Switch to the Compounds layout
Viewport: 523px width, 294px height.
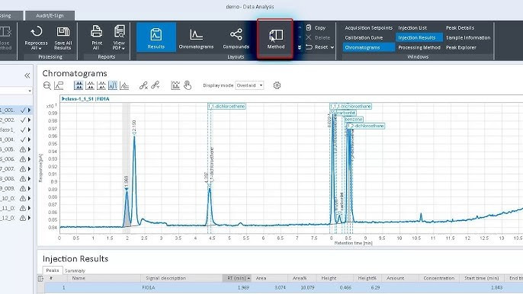click(236, 37)
